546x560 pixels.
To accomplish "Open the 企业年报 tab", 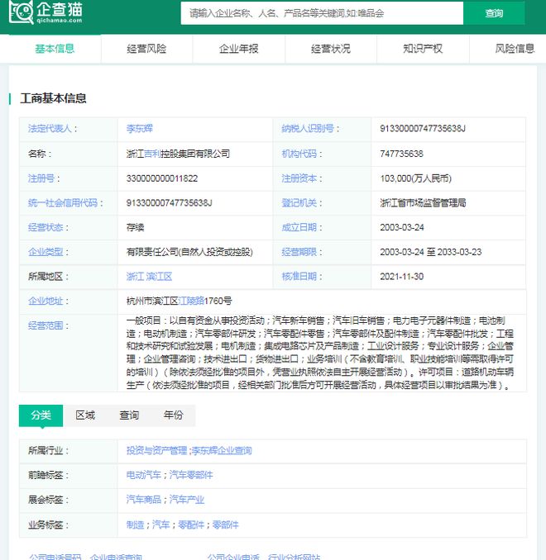I will [x=238, y=49].
